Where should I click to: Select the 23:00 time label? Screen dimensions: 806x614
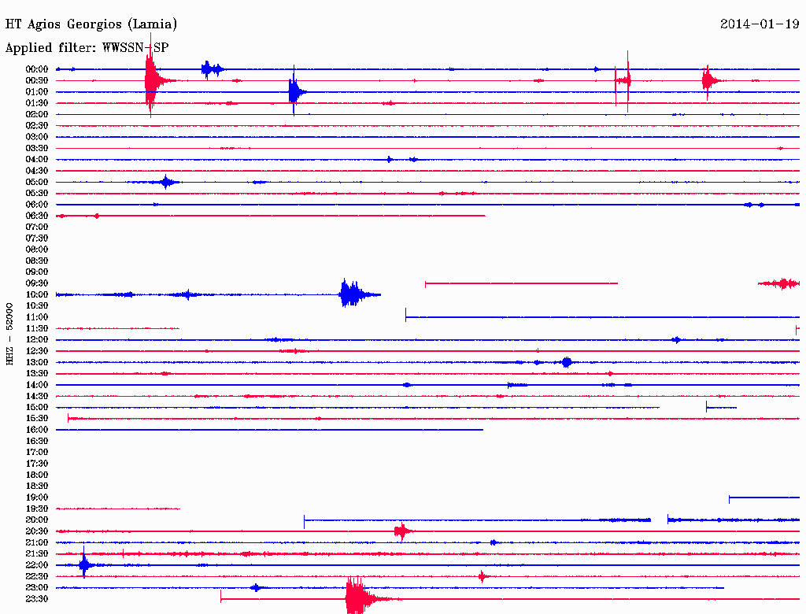36,587
